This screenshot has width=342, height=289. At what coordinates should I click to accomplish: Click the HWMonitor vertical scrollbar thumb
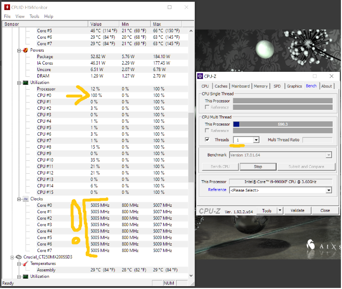tap(191, 148)
